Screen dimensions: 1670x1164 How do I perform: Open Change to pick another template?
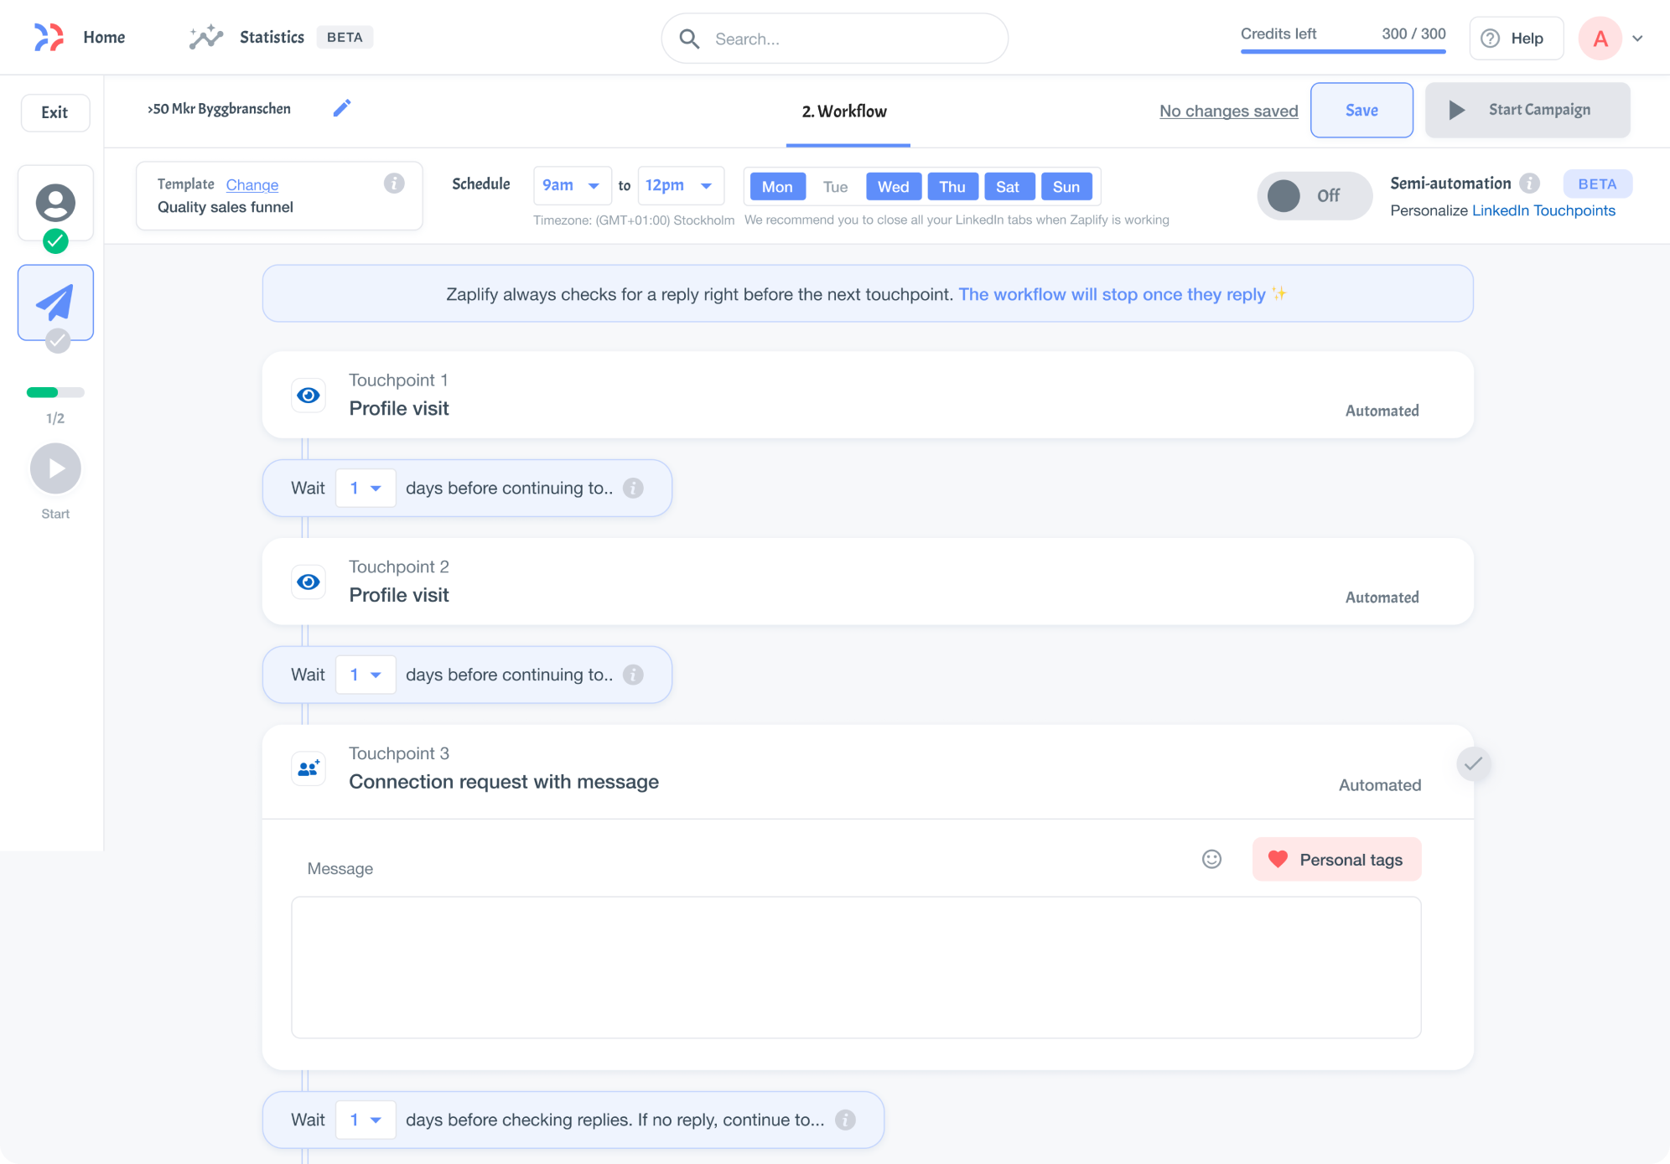(252, 184)
